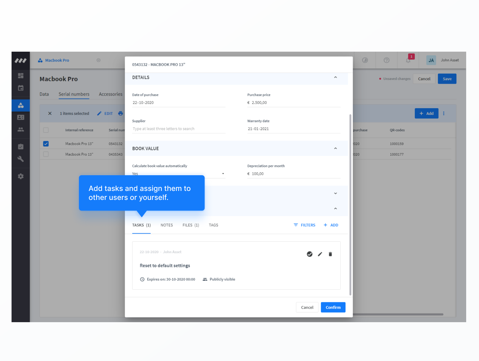
Task: Open the timer clock icon in the top bar
Action: point(365,60)
